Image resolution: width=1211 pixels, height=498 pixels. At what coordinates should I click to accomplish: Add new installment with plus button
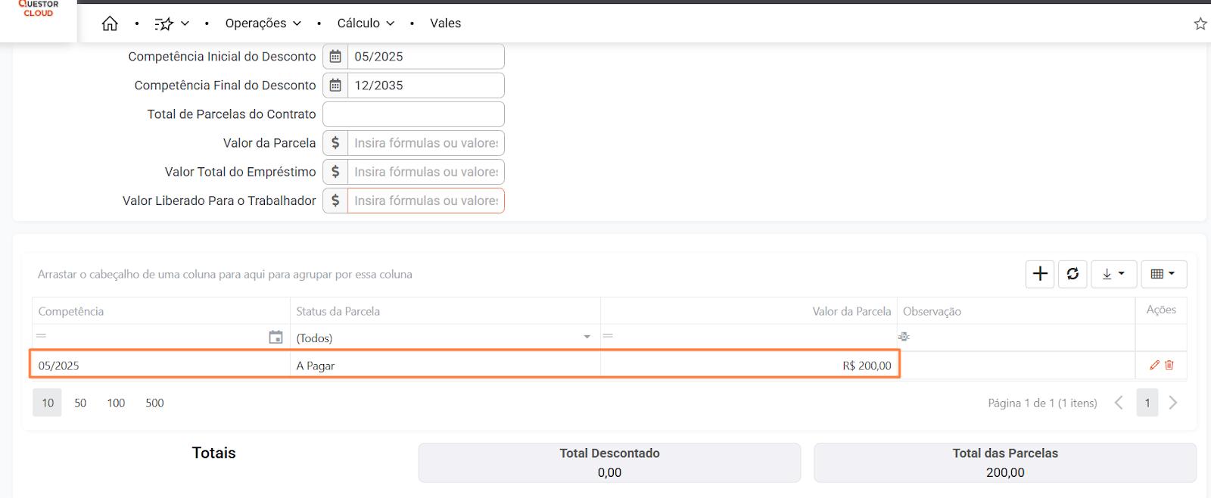[1040, 274]
